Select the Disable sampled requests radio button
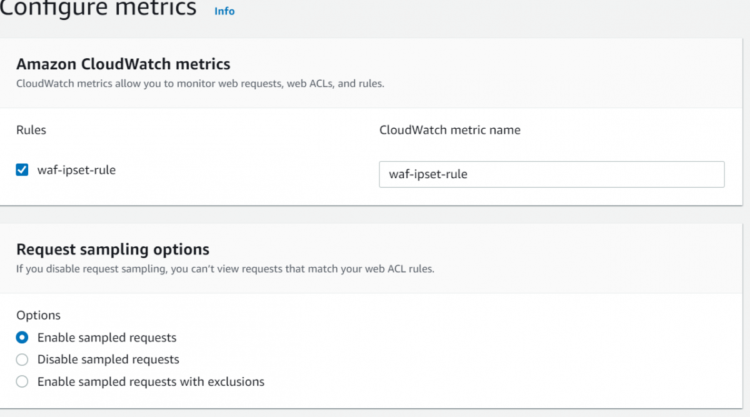The image size is (750, 417). (x=22, y=359)
